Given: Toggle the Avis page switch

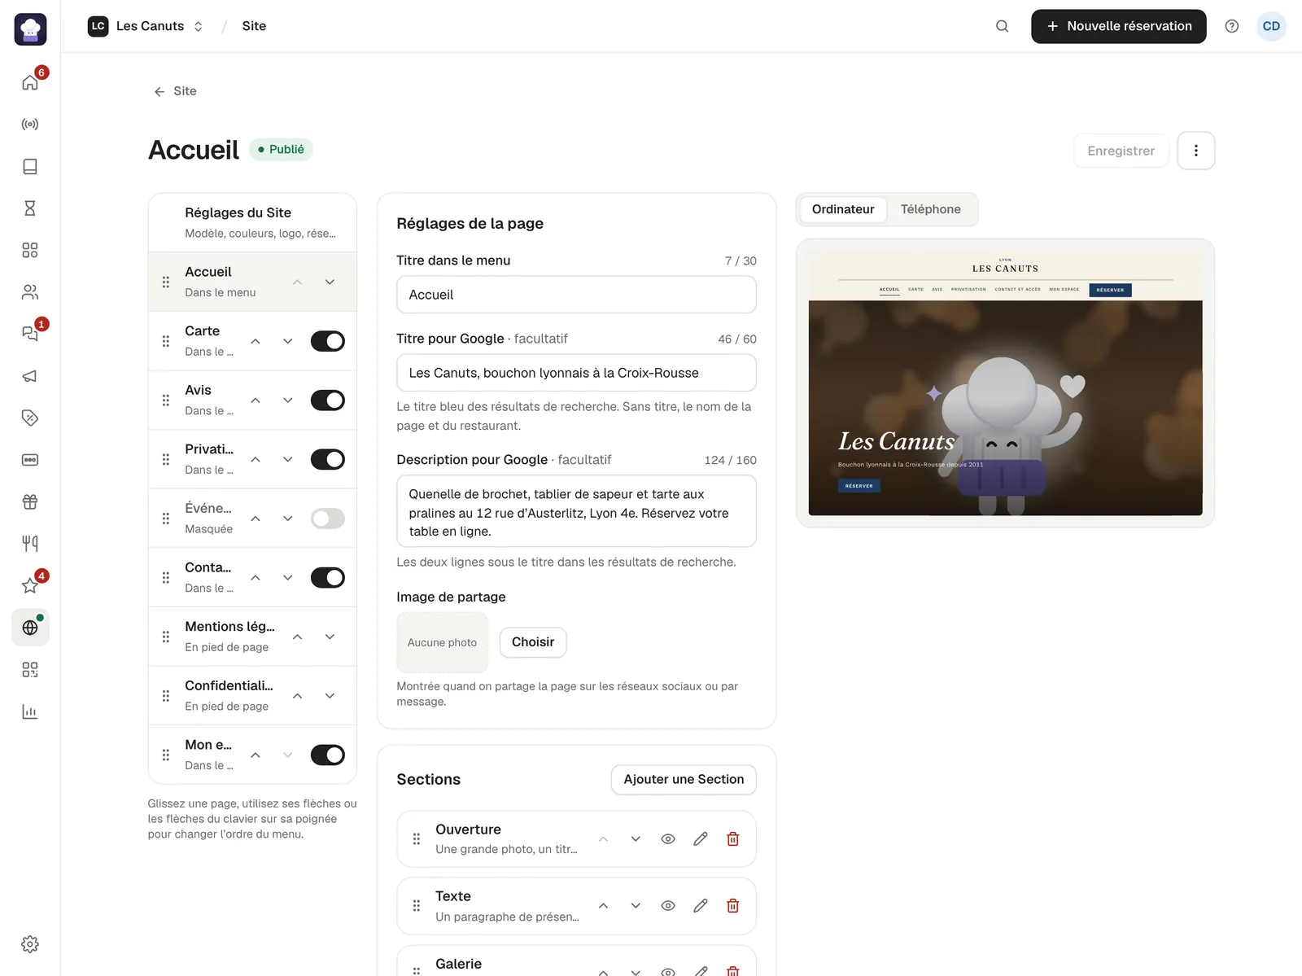Looking at the screenshot, I should tap(328, 400).
